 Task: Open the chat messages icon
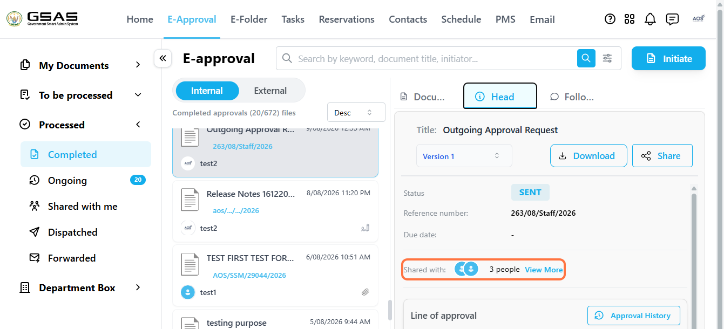(x=672, y=19)
